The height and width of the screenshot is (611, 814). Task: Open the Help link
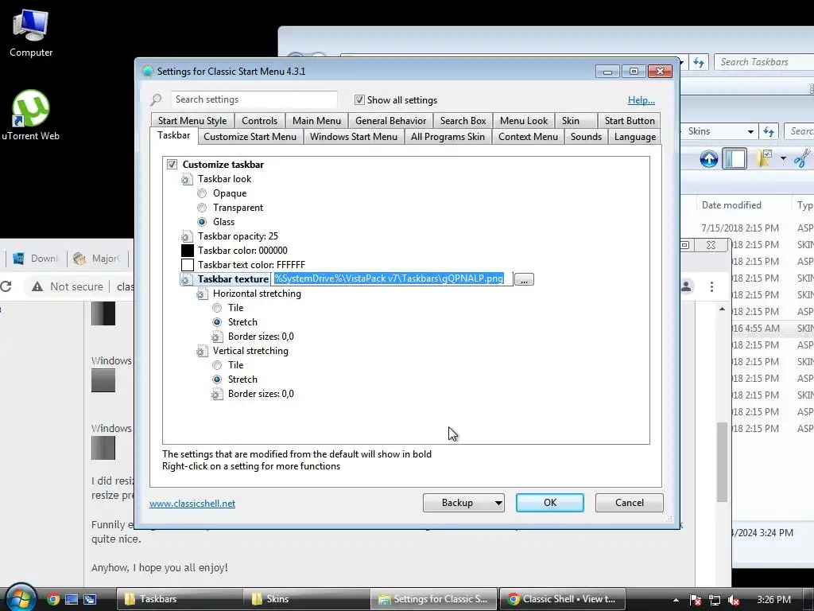tap(642, 100)
